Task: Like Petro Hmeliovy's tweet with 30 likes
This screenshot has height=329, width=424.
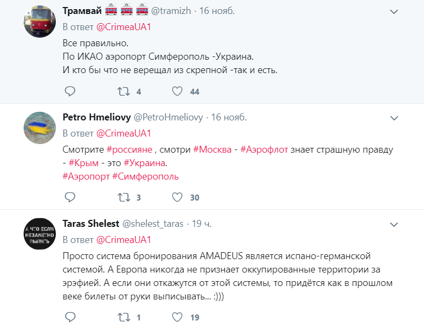Action: click(x=178, y=197)
